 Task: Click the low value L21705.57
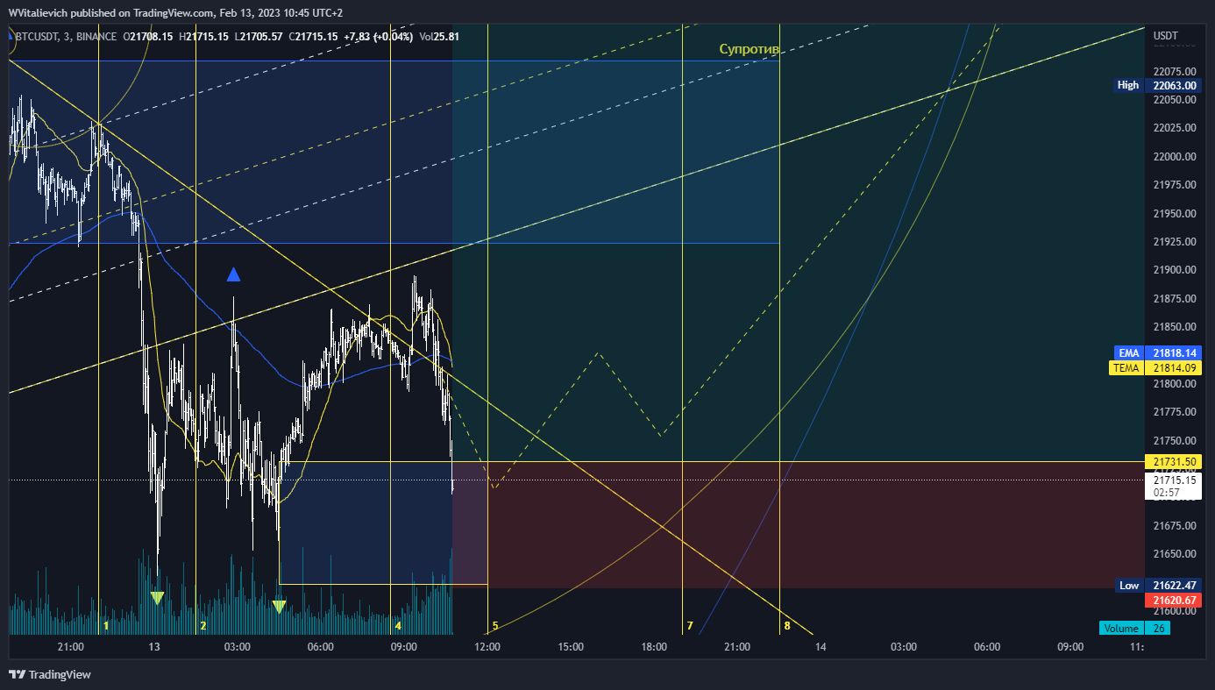point(258,36)
